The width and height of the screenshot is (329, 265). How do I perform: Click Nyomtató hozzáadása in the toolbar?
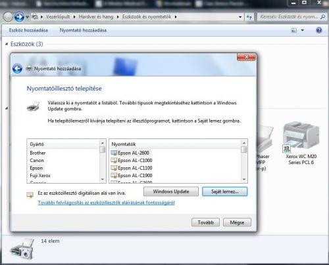(83, 30)
